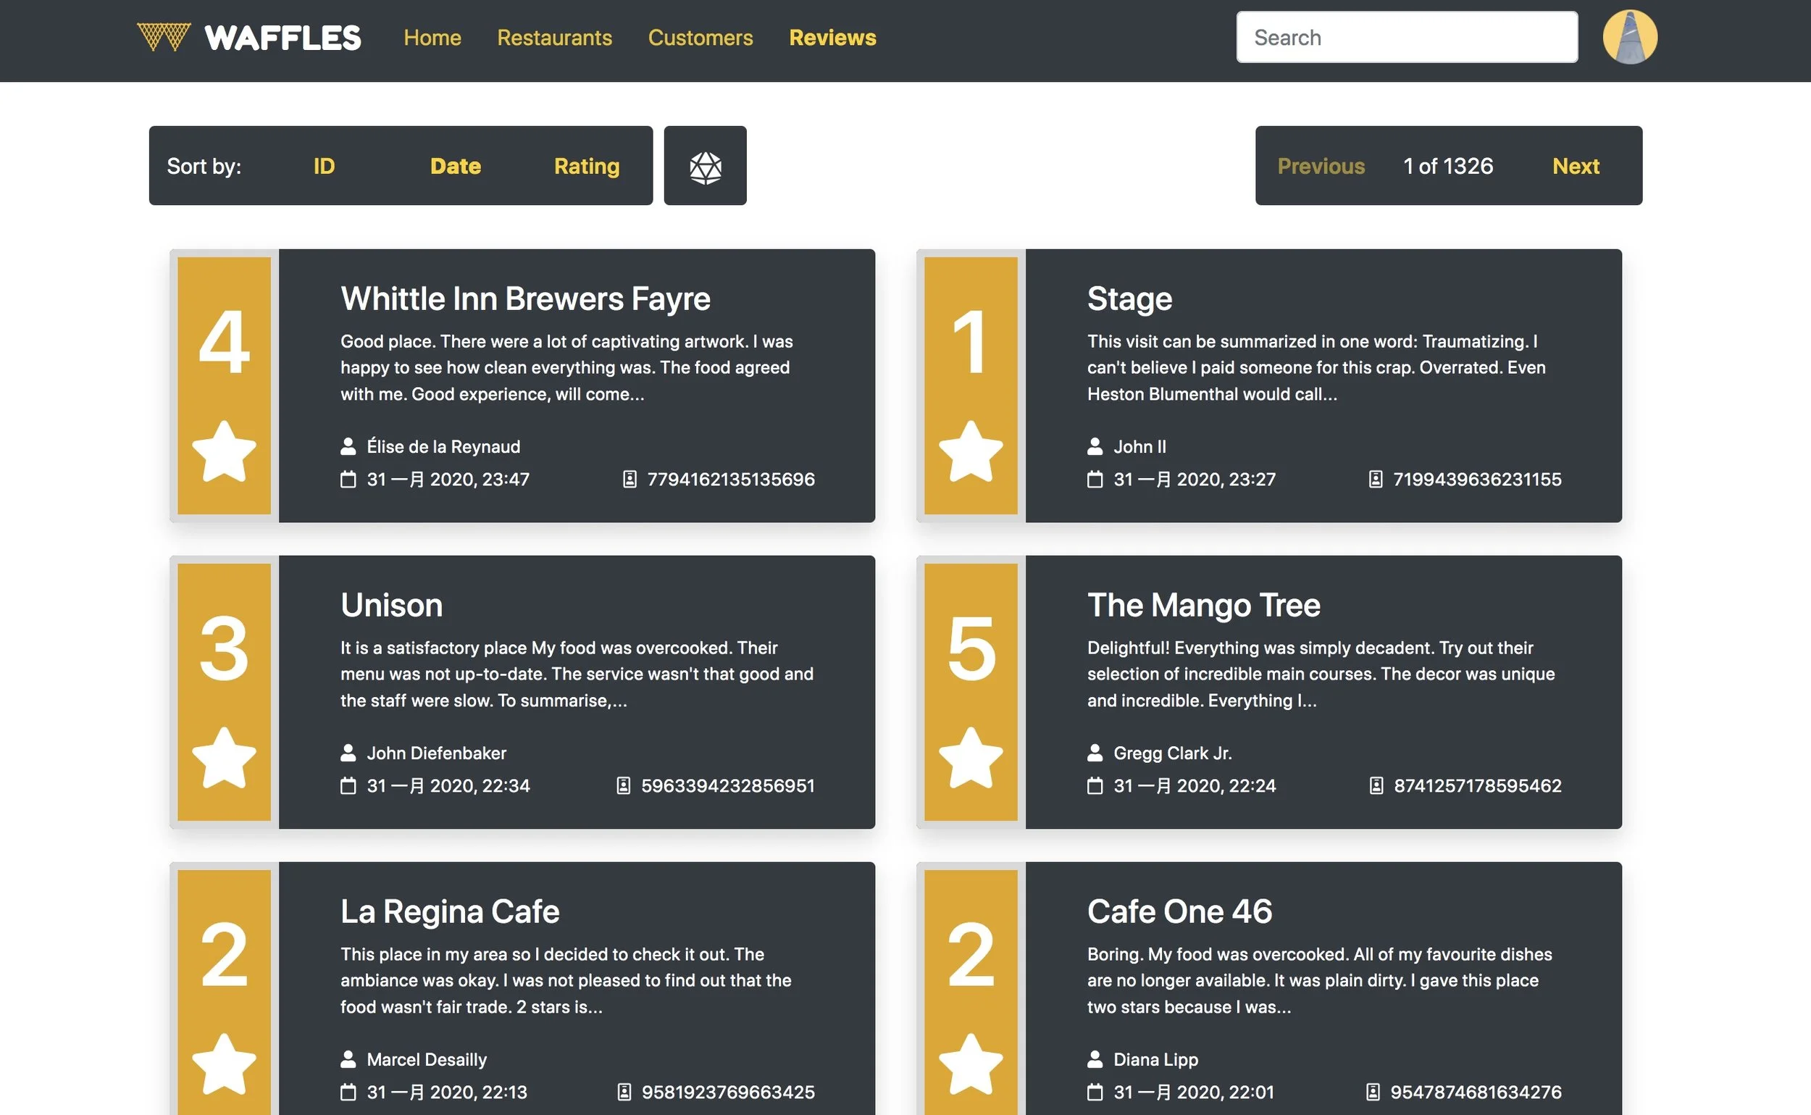Click ID badge icon next to 8741257178595462
Viewport: 1811px width, 1115px height.
1376,785
